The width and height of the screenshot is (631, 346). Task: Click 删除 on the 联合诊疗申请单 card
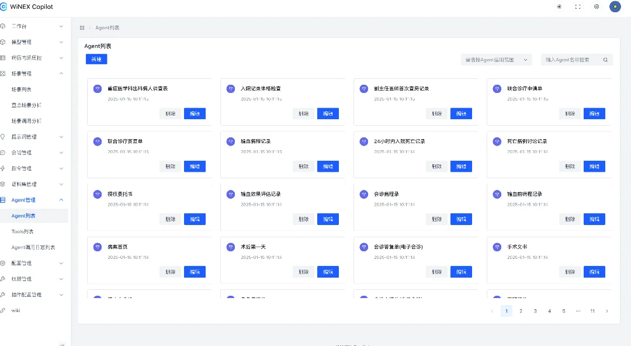570,114
